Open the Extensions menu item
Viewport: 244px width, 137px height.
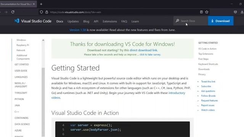tap(110, 21)
